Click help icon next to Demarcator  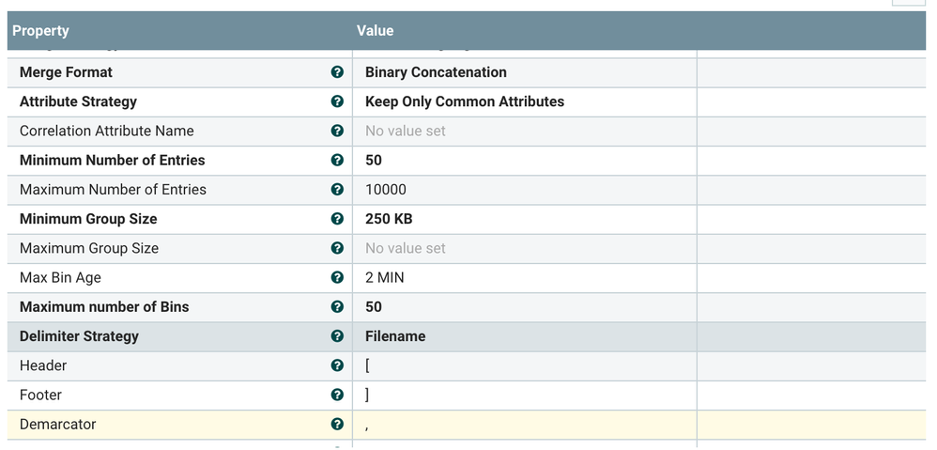337,425
